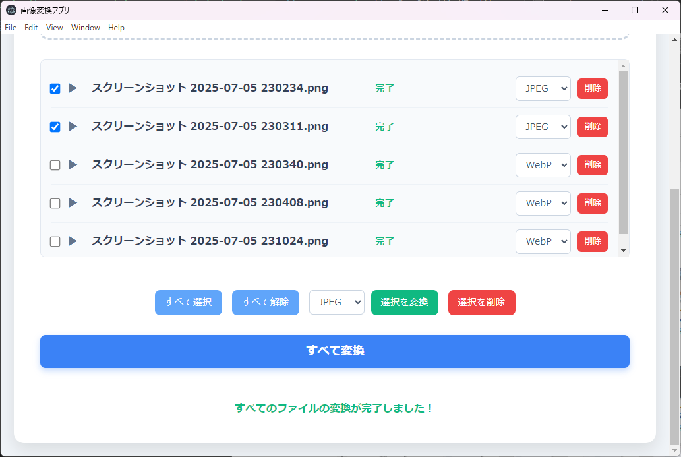This screenshot has height=457, width=681.
Task: Click file list scrollbar up arrow
Action: click(623, 66)
